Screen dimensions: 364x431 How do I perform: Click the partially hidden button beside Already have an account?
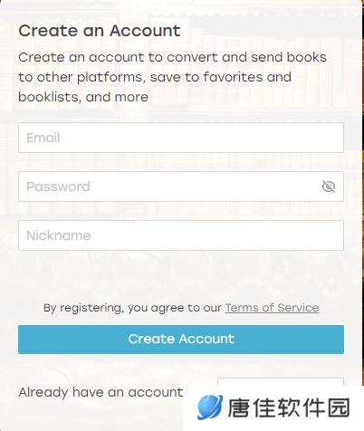[281, 381]
